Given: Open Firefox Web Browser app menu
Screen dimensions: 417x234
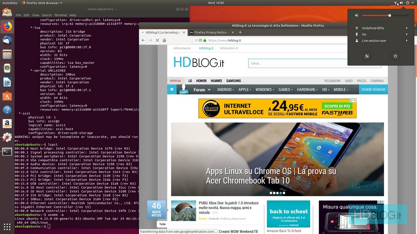Looking at the screenshot, I should 42,3.
